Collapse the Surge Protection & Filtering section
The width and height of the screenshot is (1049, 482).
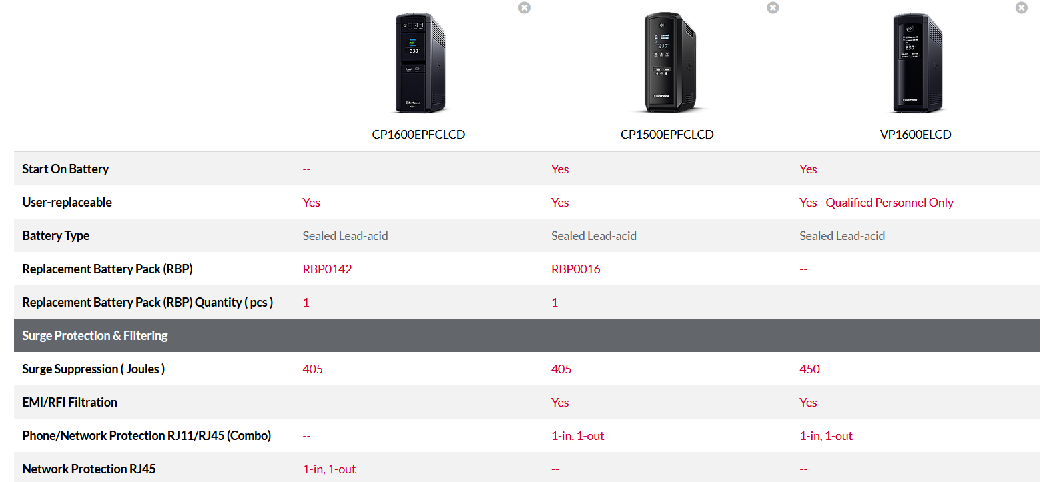[527, 335]
